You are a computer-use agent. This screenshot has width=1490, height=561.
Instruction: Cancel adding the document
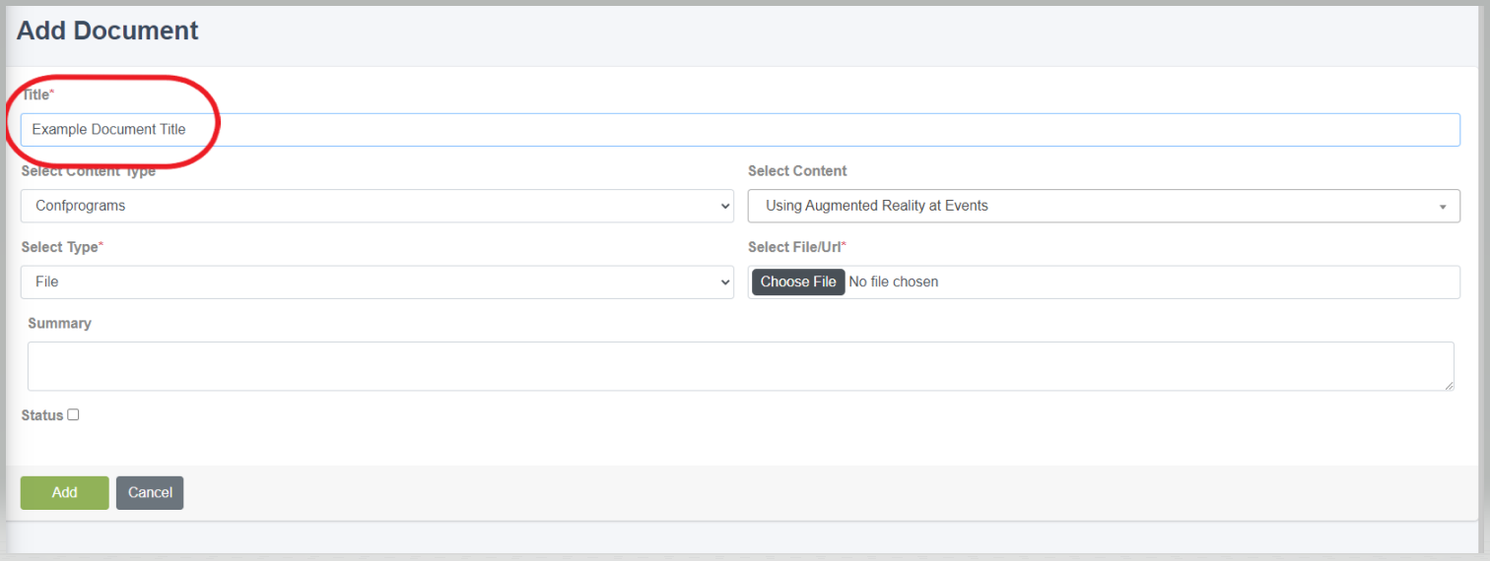tap(150, 493)
